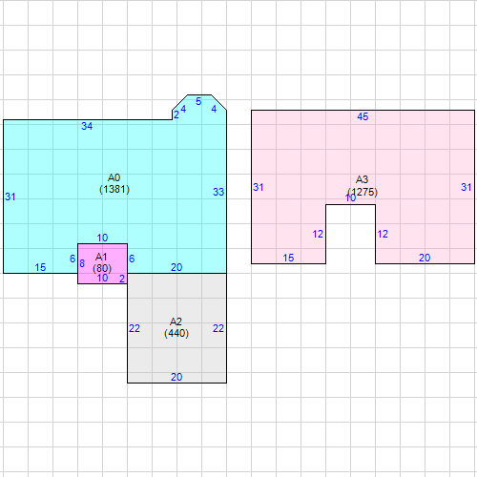Click the 15 dimension on A0's bottom edge
Screen dimensions: 477x477
[x=40, y=267]
